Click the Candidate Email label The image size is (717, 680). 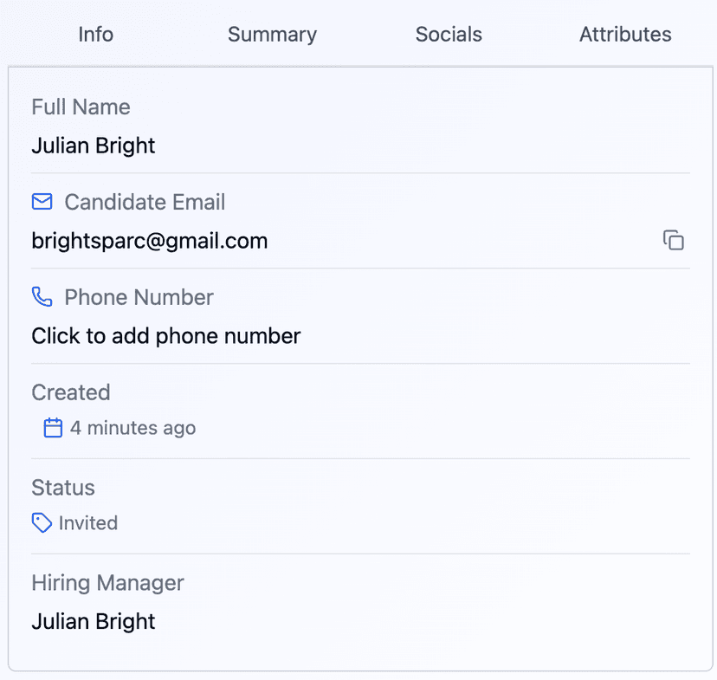[145, 202]
